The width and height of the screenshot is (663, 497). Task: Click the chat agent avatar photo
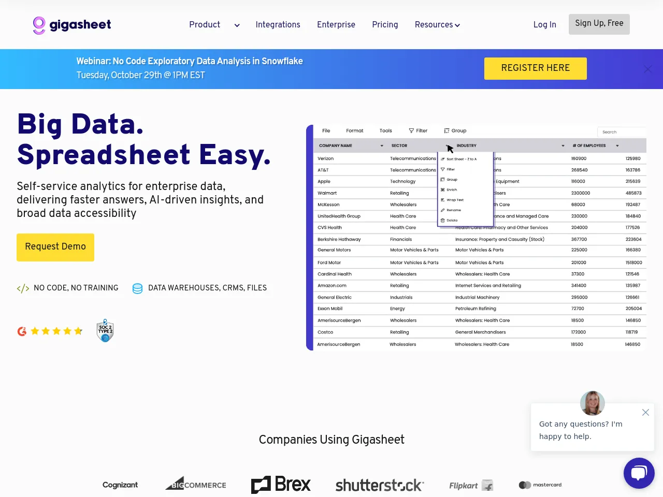[x=592, y=403]
